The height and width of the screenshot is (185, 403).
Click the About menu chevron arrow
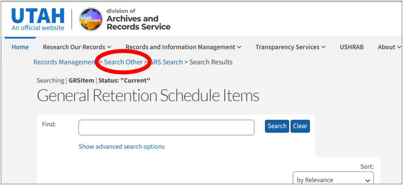pyautogui.click(x=399, y=47)
